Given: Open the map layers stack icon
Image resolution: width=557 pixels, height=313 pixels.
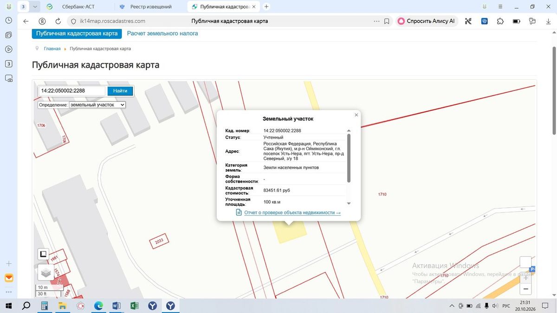Looking at the screenshot, I should [x=45, y=273].
